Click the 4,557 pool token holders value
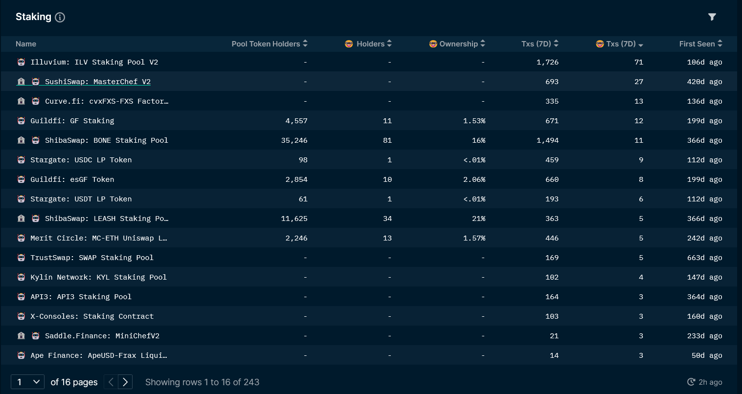Screen dimensions: 742x394 [296, 121]
